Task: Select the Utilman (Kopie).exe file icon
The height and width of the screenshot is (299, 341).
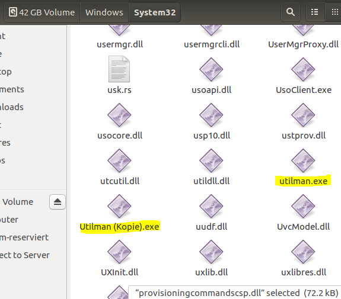Action: click(119, 206)
